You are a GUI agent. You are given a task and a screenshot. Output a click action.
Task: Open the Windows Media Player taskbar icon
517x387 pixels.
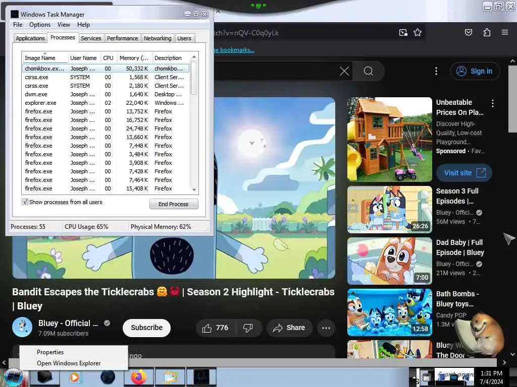click(76, 377)
